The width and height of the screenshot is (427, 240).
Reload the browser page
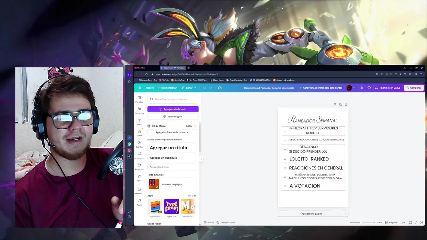146,74
